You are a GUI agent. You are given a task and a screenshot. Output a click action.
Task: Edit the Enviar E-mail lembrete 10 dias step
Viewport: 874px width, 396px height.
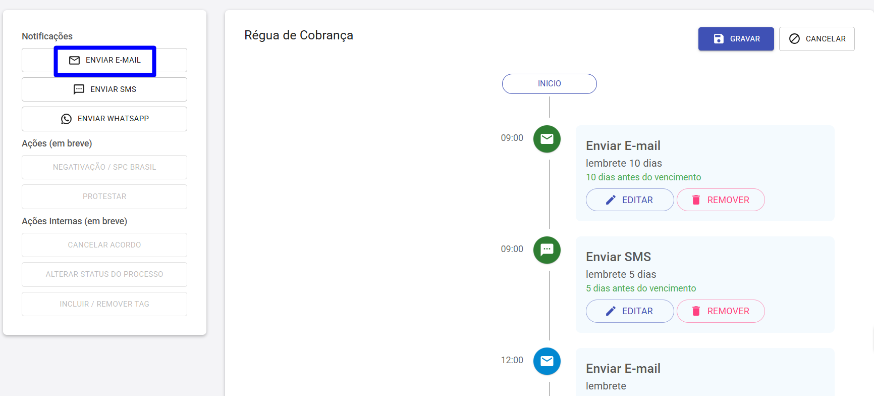coord(630,200)
